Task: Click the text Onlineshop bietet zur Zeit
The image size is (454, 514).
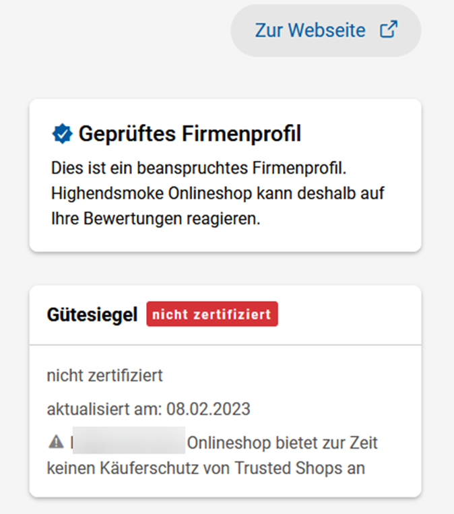Action: point(282,443)
